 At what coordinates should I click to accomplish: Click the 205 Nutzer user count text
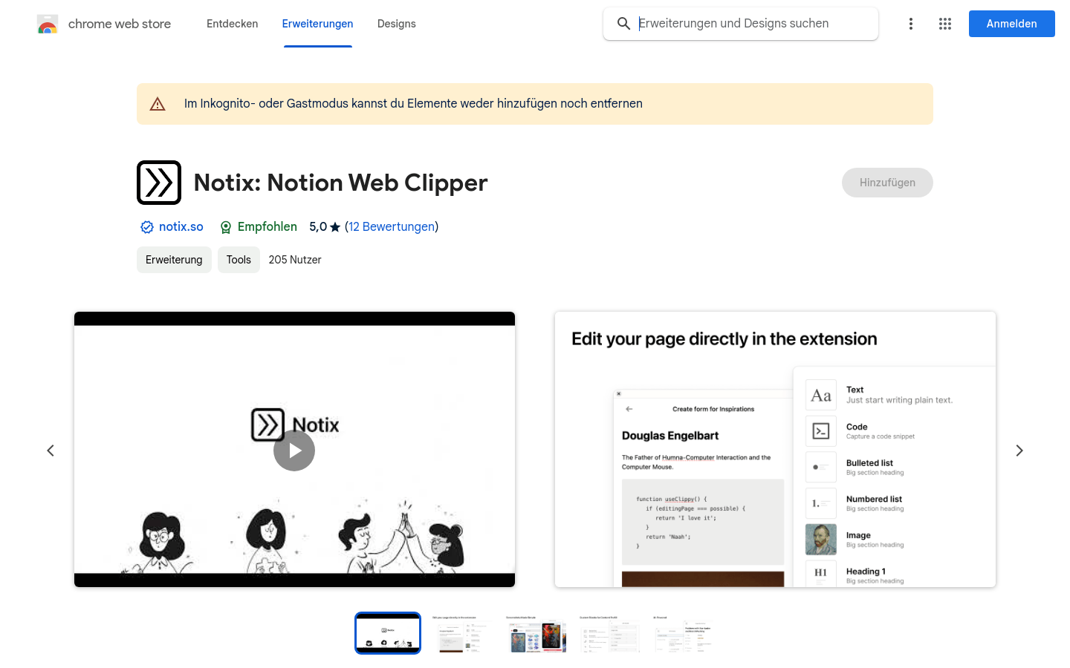(x=295, y=260)
